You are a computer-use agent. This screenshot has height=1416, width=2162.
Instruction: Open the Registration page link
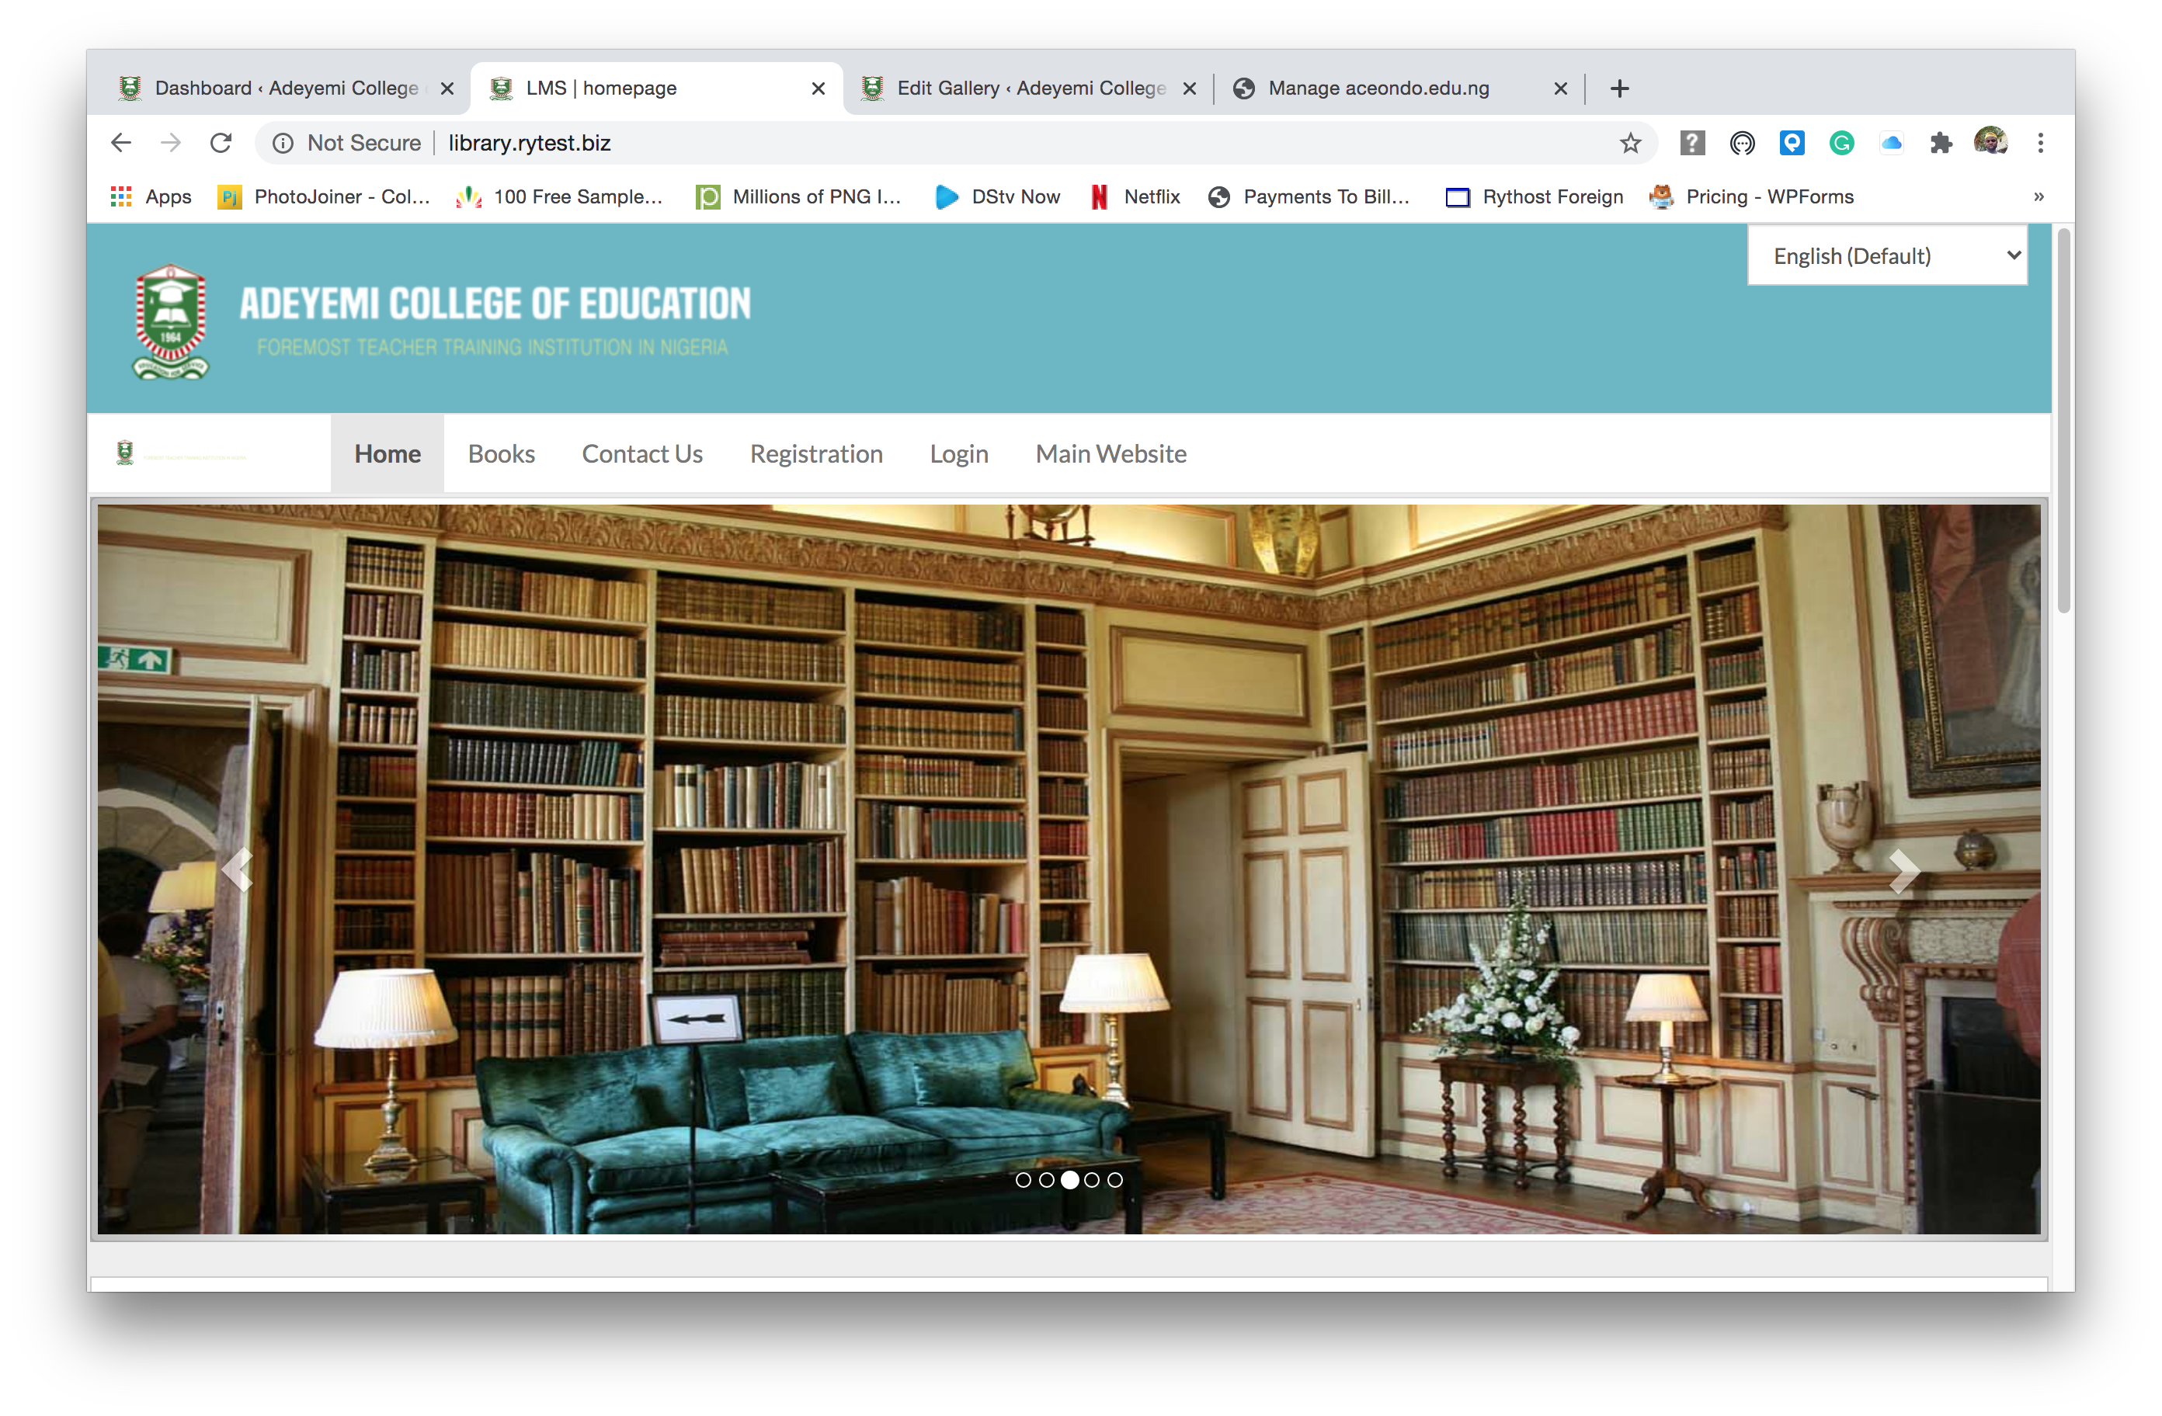click(815, 453)
